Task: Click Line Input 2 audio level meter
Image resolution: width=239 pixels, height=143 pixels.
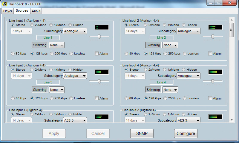Action: [215, 27]
